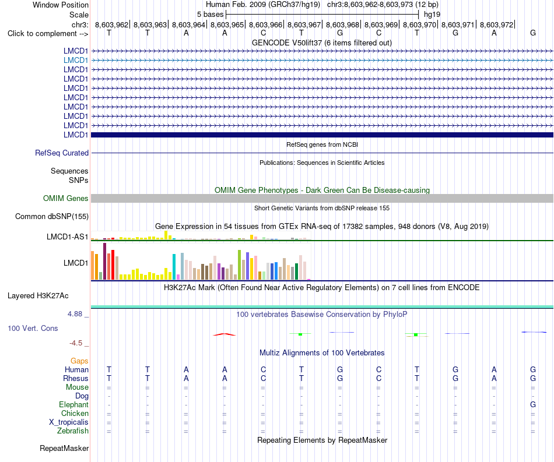Click the H3K27Ac Mark track title

[x=322, y=287]
